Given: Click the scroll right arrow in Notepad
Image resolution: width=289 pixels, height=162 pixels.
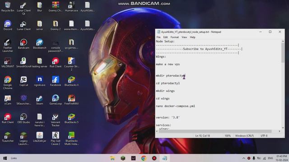Looking at the screenshot, I should point(280,131).
